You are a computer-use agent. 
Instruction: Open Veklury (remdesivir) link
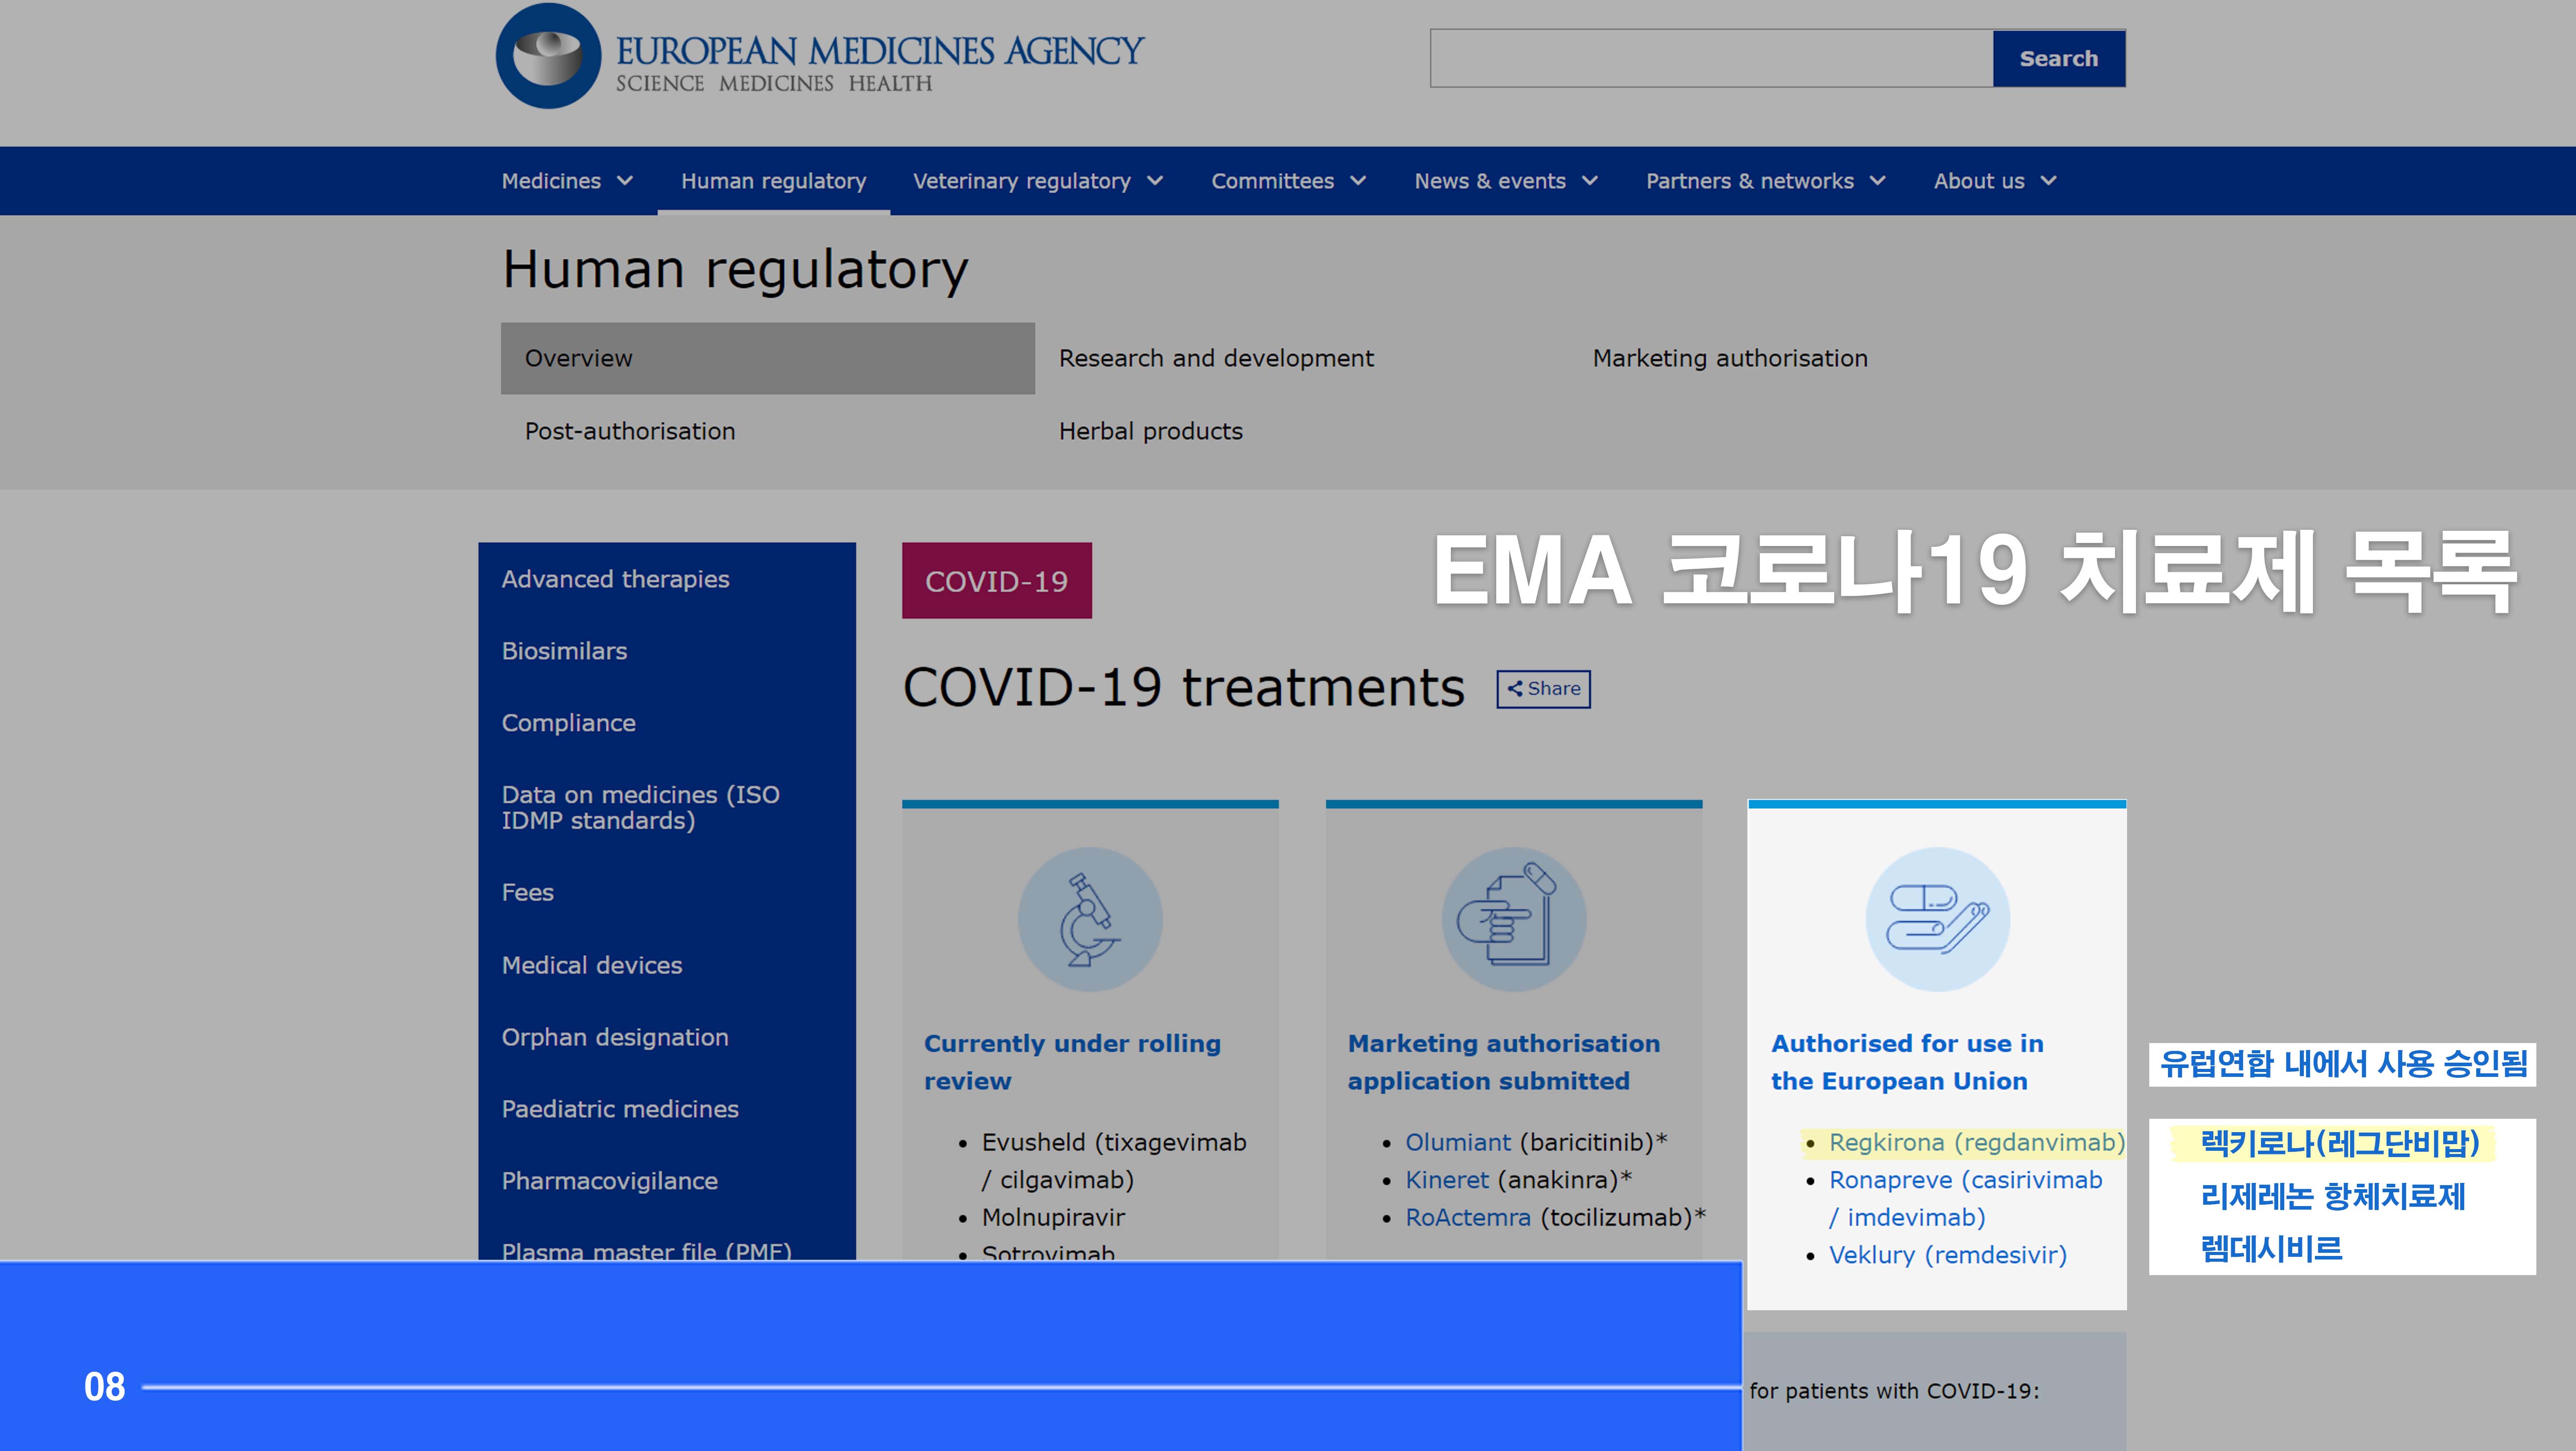[x=1948, y=1255]
